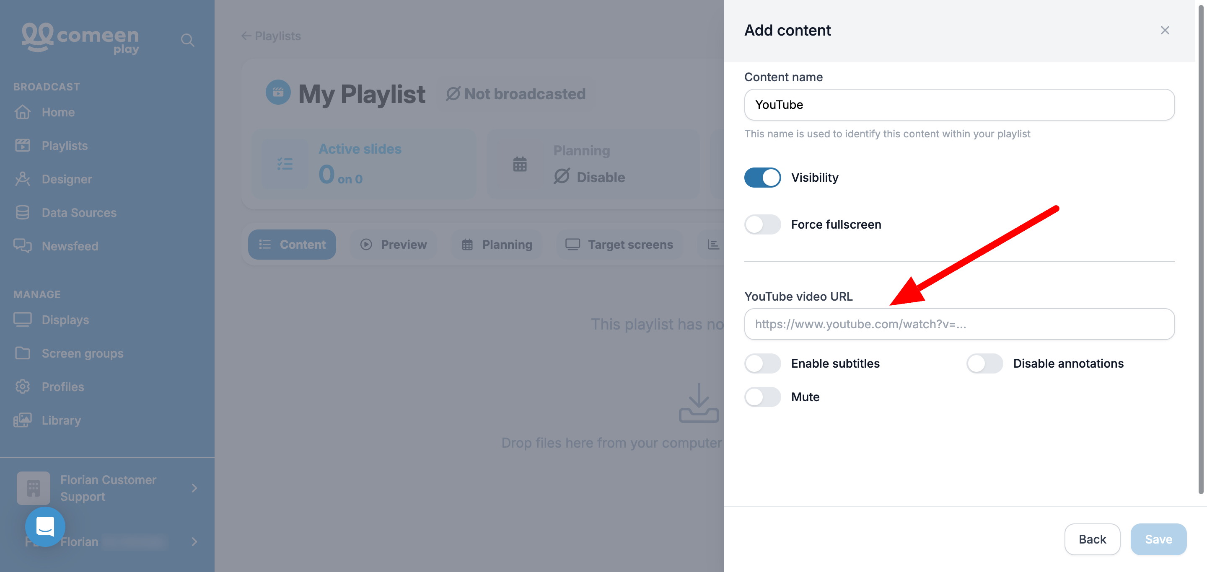Click the Active slides checklist icon

pyautogui.click(x=285, y=164)
